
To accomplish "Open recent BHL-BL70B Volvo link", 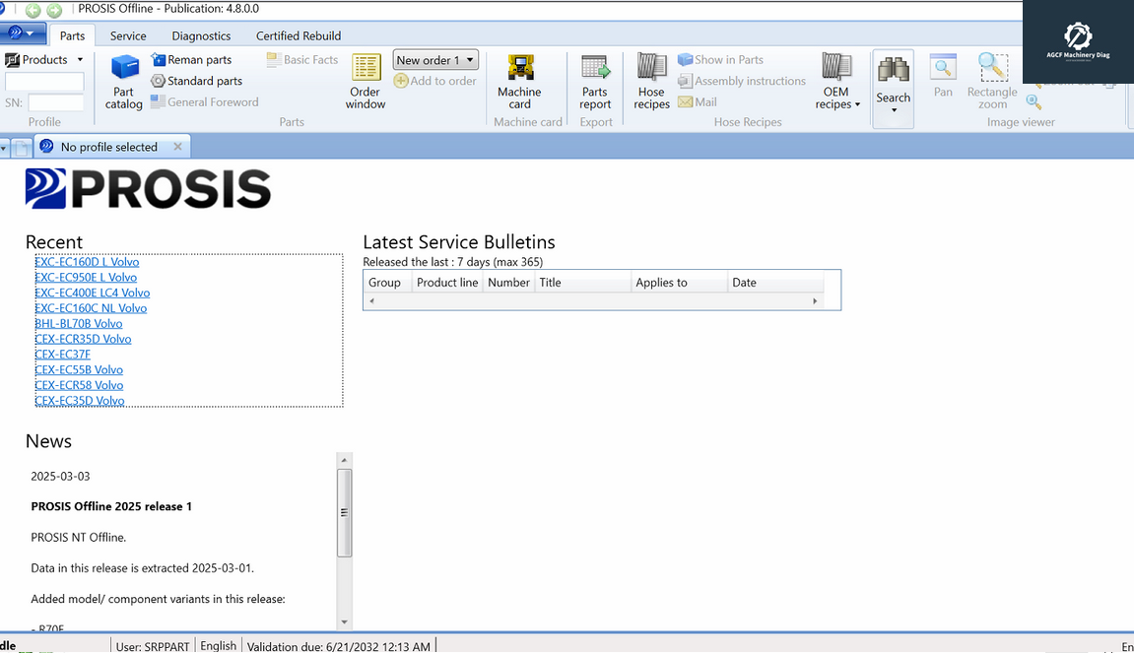I will pyautogui.click(x=79, y=323).
